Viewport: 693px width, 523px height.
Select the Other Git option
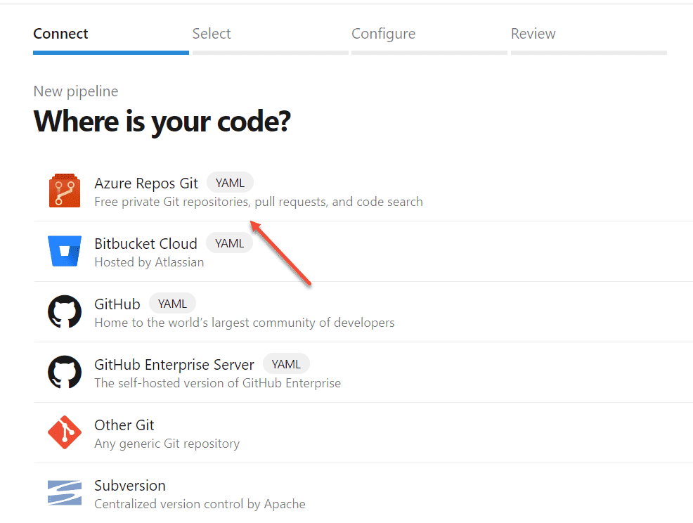pos(363,433)
